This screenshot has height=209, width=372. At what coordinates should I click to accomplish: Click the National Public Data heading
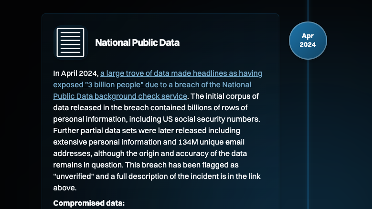pyautogui.click(x=137, y=43)
